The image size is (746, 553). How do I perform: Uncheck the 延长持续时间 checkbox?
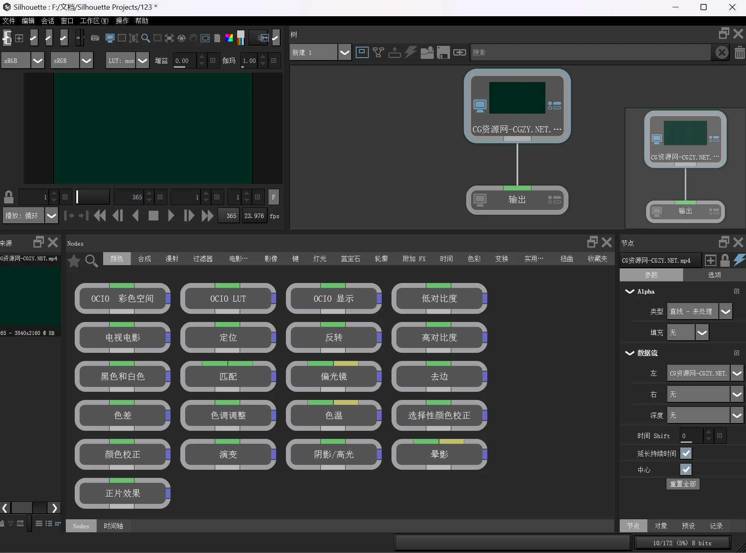tap(686, 453)
